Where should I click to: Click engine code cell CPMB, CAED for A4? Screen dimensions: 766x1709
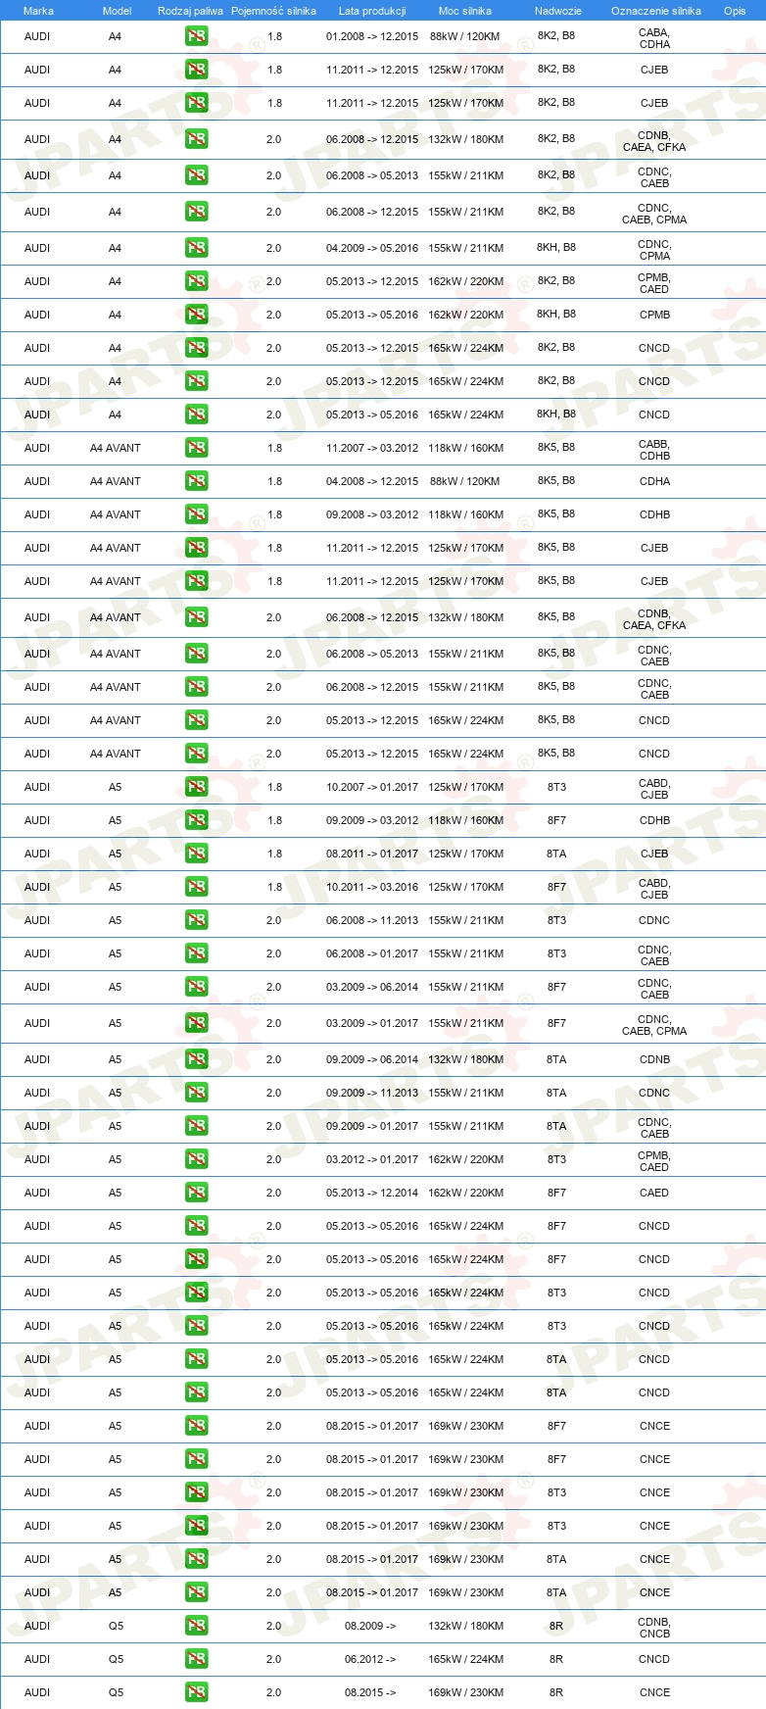(654, 283)
